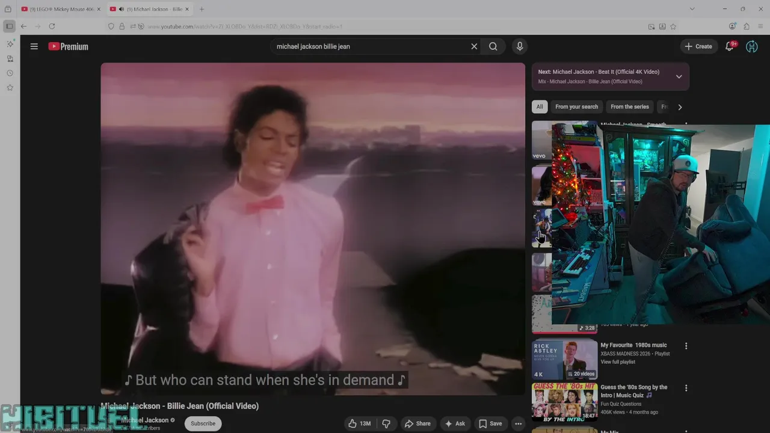Clear the search box with the X
This screenshot has height=433, width=770.
(x=474, y=46)
